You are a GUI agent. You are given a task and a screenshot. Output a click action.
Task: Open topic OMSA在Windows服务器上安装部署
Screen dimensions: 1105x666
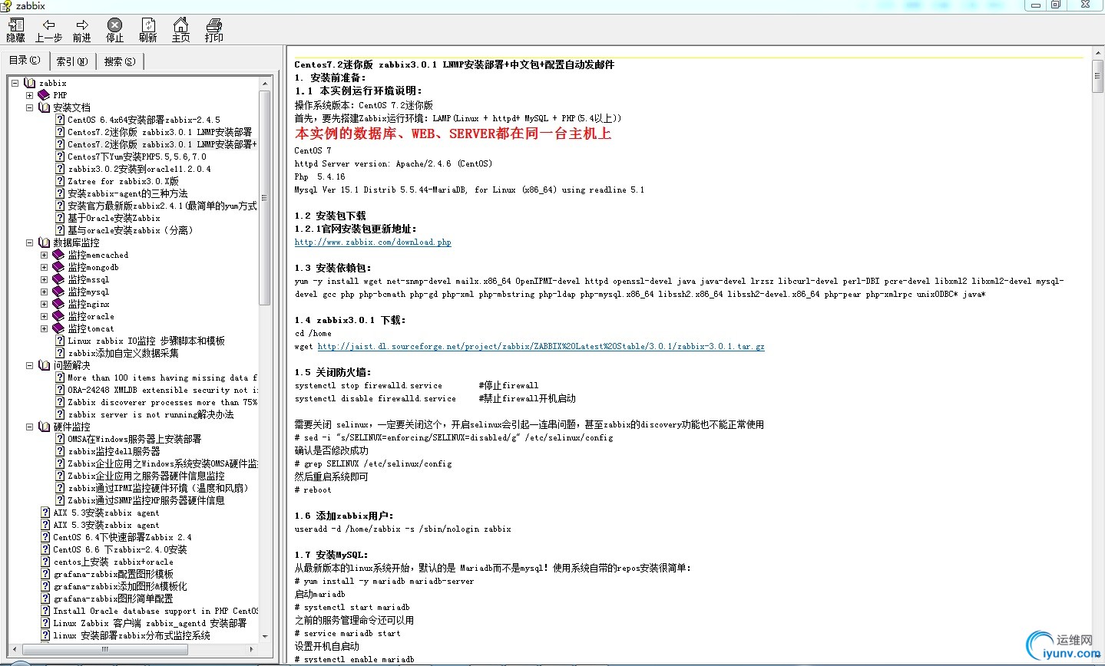(x=134, y=439)
